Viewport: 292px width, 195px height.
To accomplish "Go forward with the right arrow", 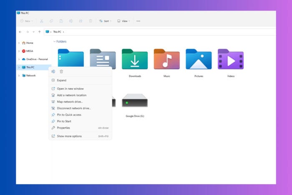I will (28, 32).
